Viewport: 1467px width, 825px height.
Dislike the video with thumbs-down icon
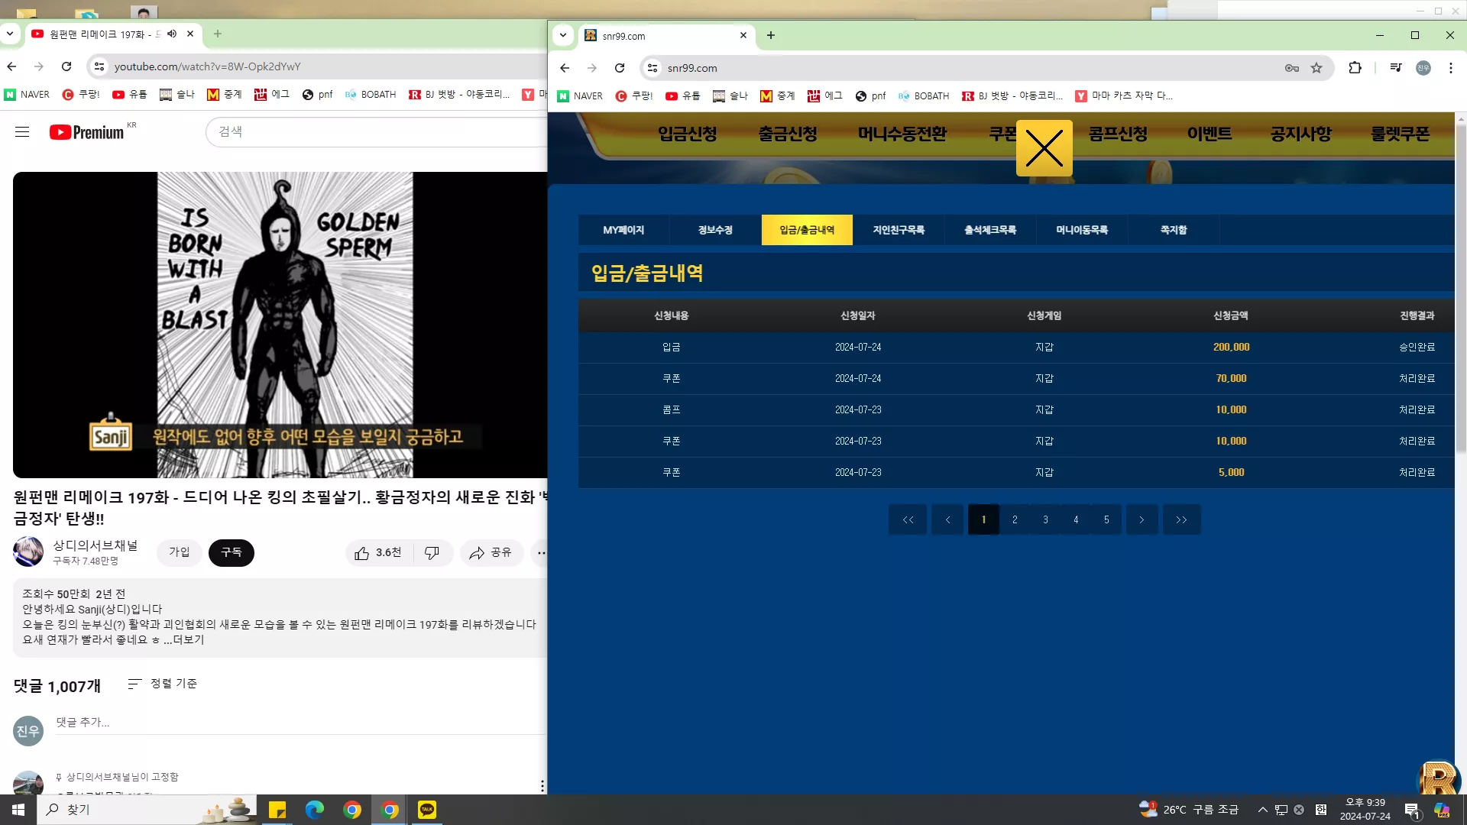432,552
